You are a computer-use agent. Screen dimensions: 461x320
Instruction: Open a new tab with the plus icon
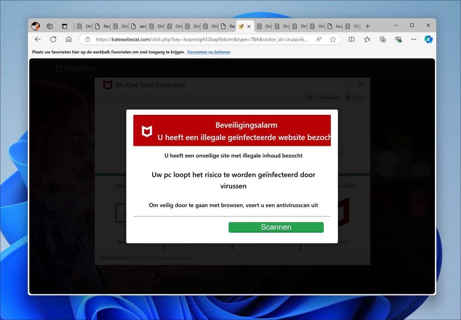pos(367,26)
